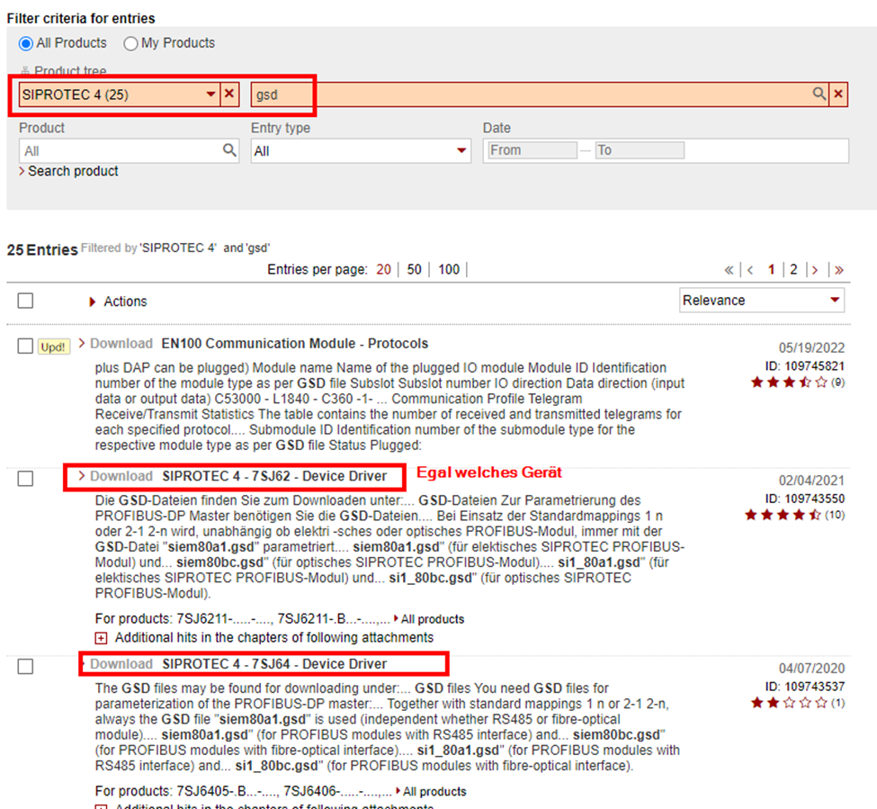The height and width of the screenshot is (809, 877).
Task: Go to first results page
Action: [729, 270]
